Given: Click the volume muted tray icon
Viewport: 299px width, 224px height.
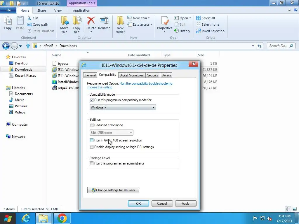Looking at the screenshot, I should coord(270,218).
